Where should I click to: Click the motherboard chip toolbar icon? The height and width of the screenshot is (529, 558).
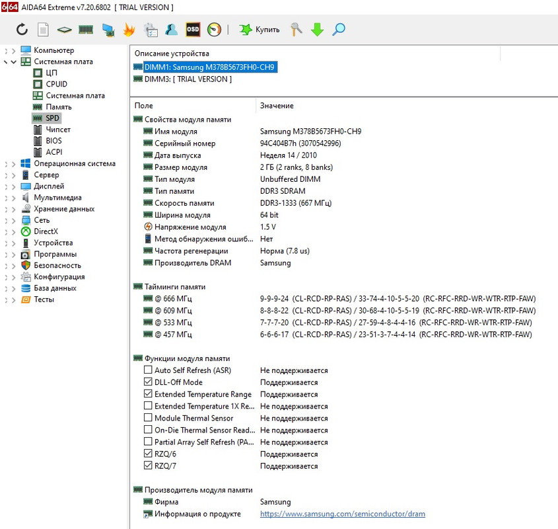(x=65, y=30)
